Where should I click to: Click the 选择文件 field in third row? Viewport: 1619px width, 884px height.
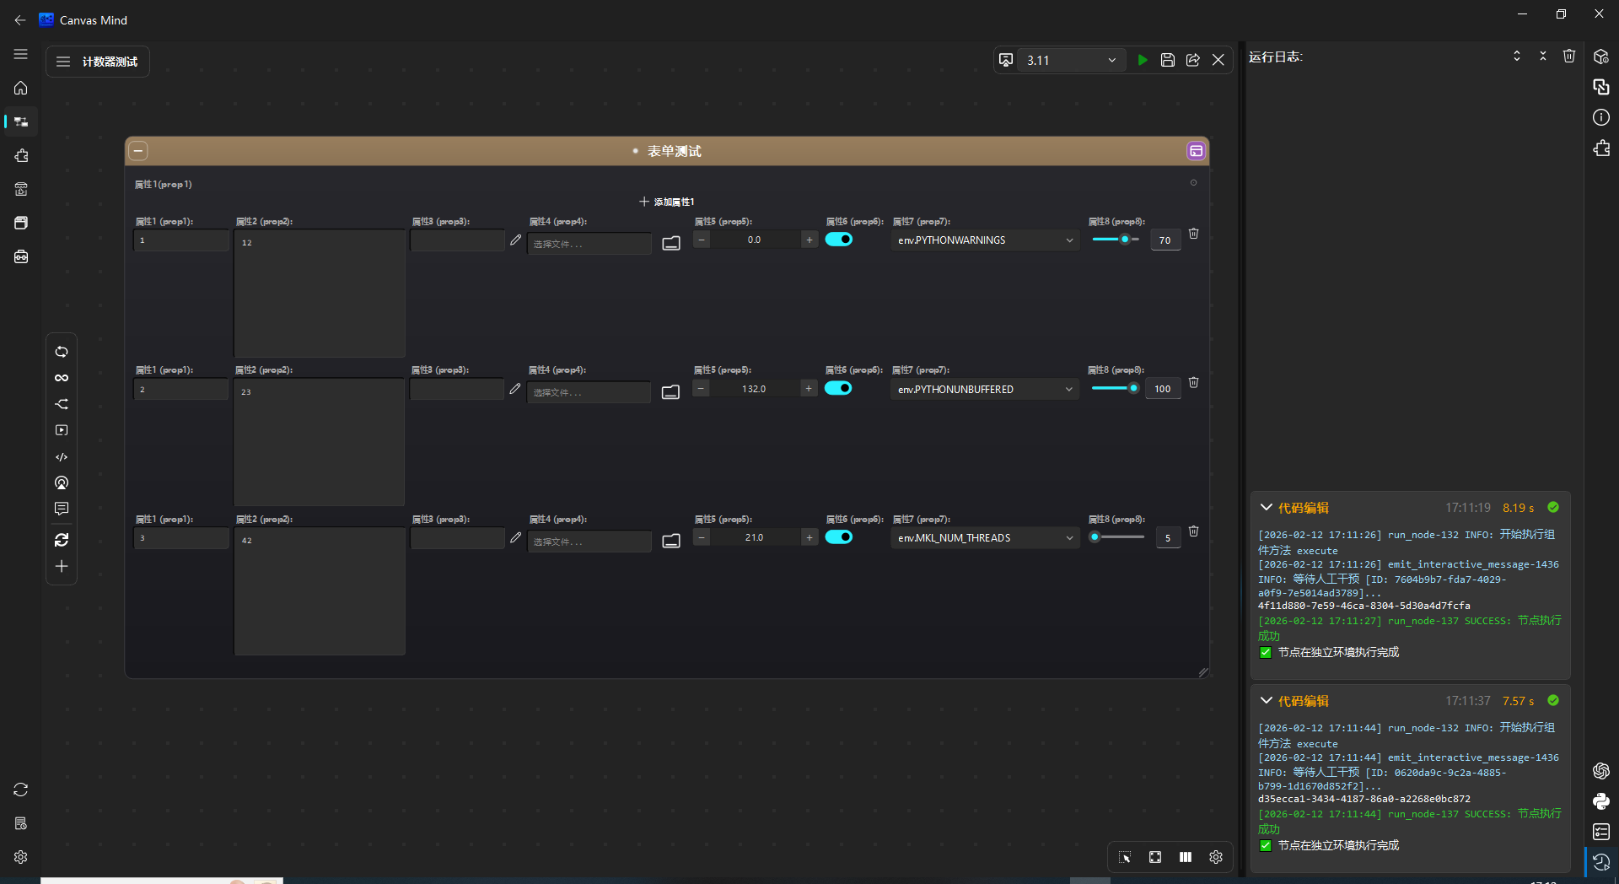[x=589, y=542]
